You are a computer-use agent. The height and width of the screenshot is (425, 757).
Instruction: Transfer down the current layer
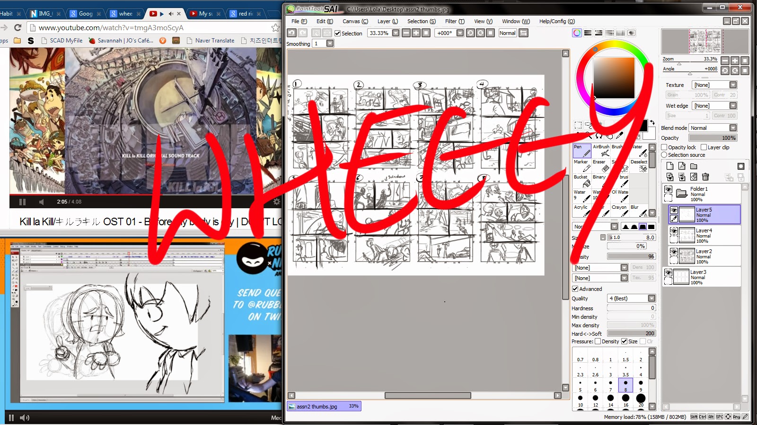click(x=669, y=177)
